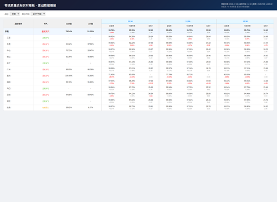Open the 展示时段 time-range dropdown
Viewport: 277px width, 202px height.
(x=38, y=14)
